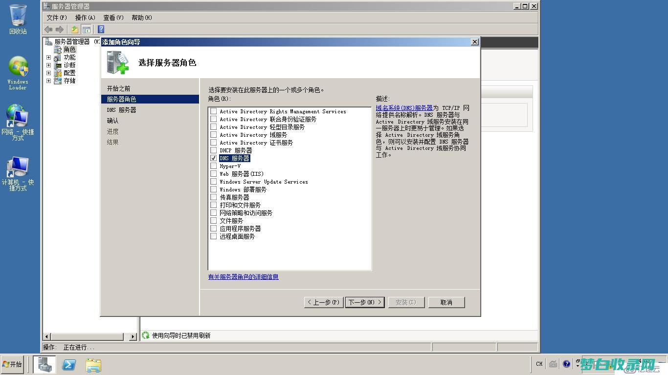The image size is (668, 375).
Task: Click the keyboard icon in system tray
Action: (553, 364)
